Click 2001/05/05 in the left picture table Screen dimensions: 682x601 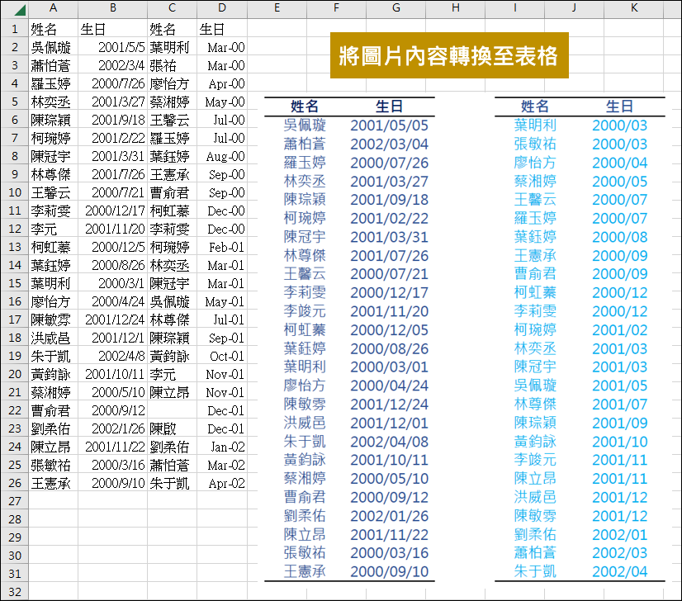pyautogui.click(x=389, y=125)
